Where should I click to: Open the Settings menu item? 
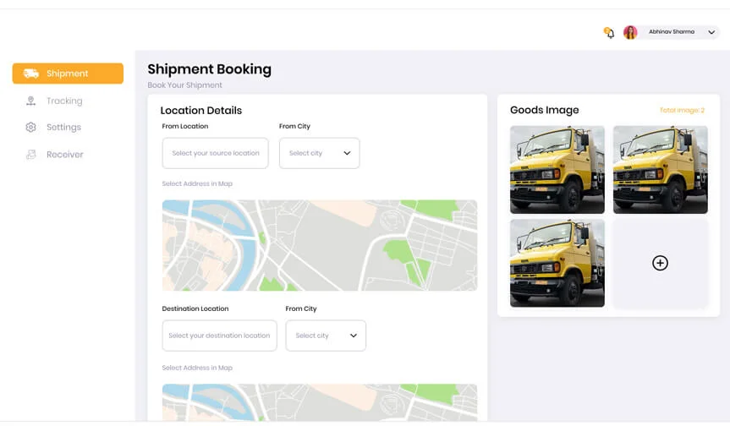point(63,128)
